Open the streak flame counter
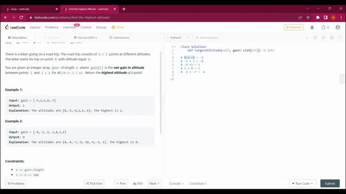 pyautogui.click(x=325, y=27)
